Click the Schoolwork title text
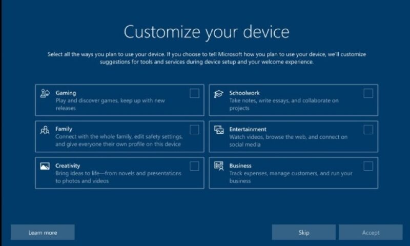 (244, 93)
